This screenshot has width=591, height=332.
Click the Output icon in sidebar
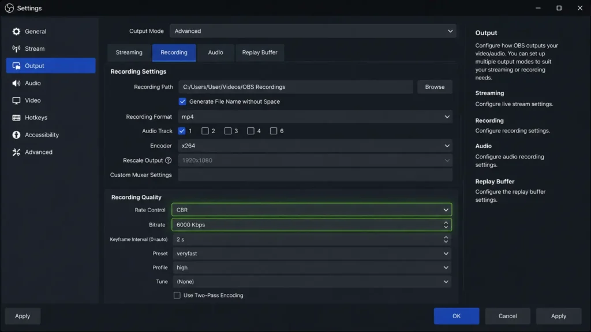pyautogui.click(x=16, y=66)
